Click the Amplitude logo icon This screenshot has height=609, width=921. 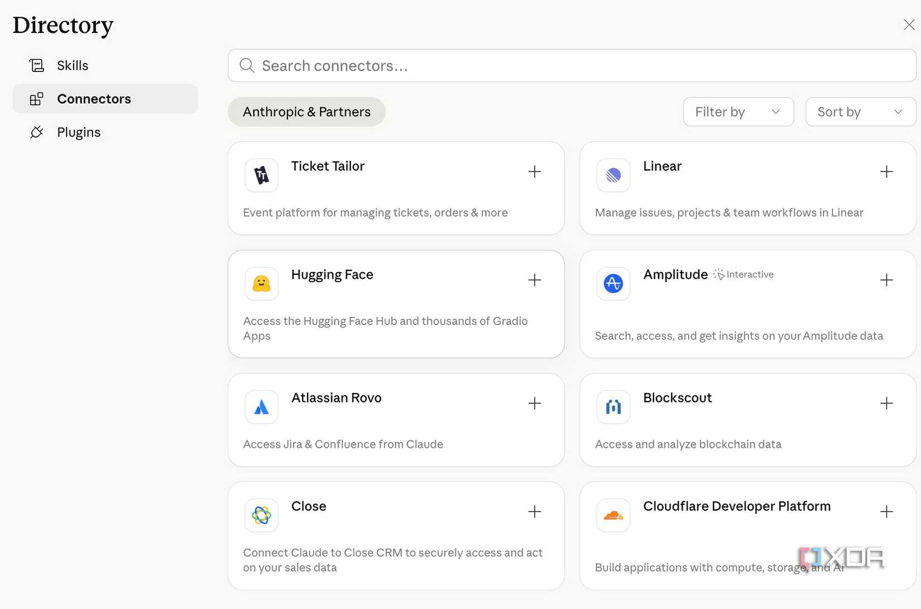pos(613,283)
